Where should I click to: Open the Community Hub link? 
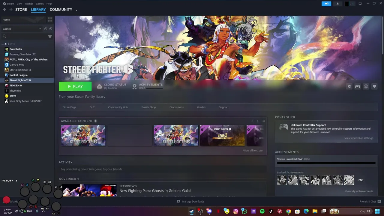[118, 107]
